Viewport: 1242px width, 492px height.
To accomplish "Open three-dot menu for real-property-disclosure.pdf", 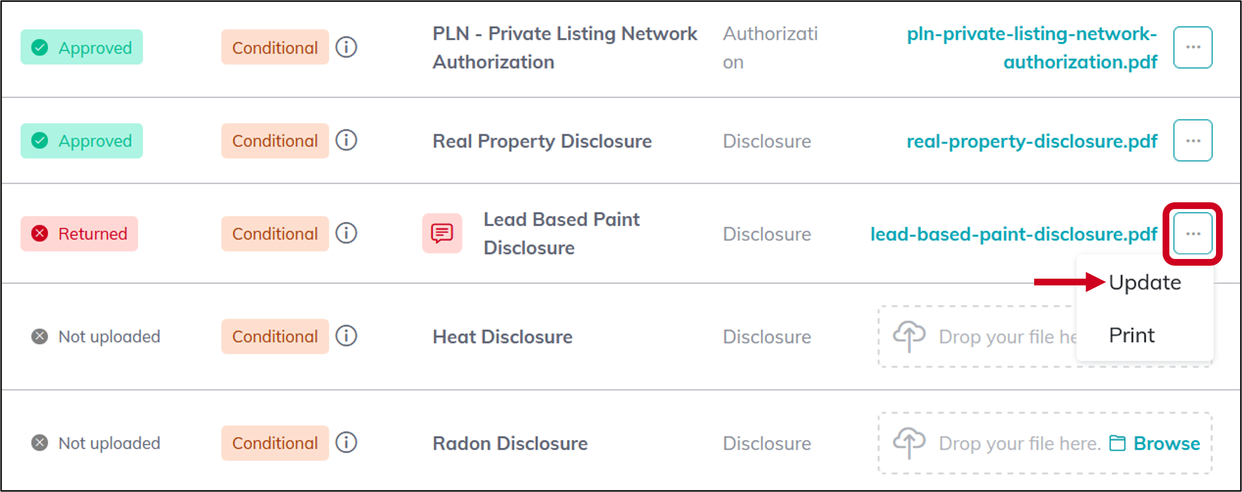I will coord(1193,141).
